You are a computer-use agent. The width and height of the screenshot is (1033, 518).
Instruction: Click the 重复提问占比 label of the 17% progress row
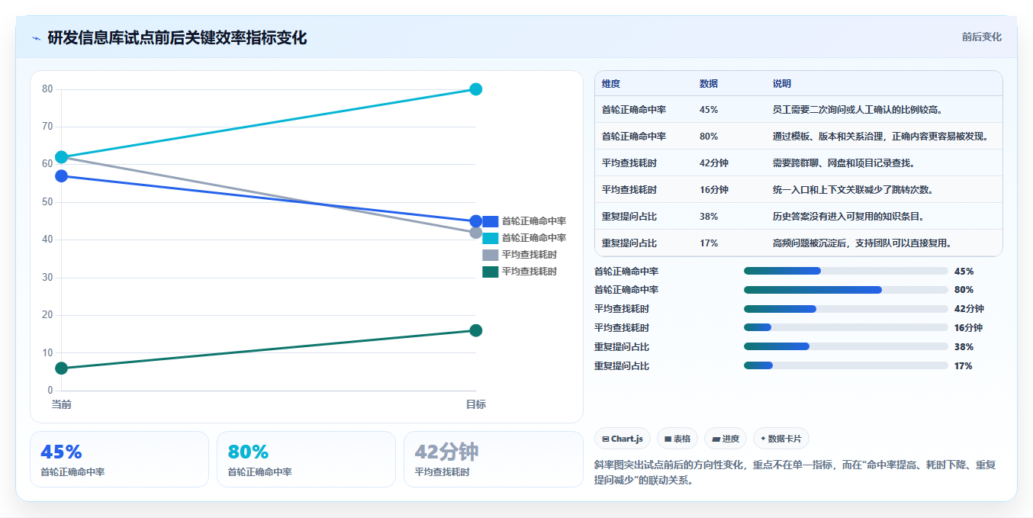coord(622,366)
